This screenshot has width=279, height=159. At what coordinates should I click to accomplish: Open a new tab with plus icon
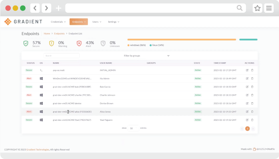click(58, 8)
